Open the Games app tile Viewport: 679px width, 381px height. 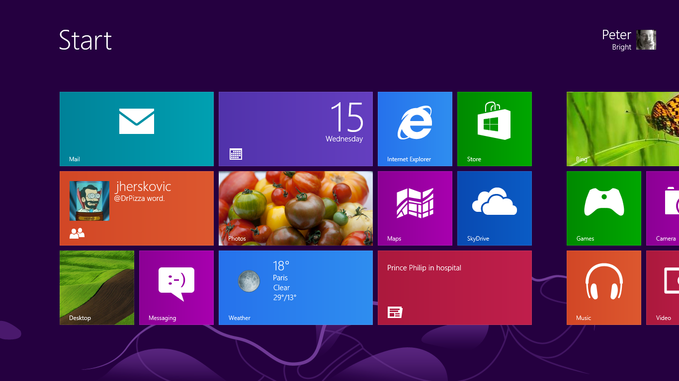(x=603, y=208)
